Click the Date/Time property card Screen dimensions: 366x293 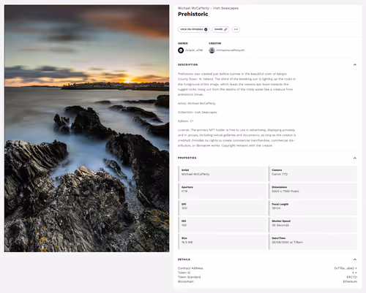[313, 242]
